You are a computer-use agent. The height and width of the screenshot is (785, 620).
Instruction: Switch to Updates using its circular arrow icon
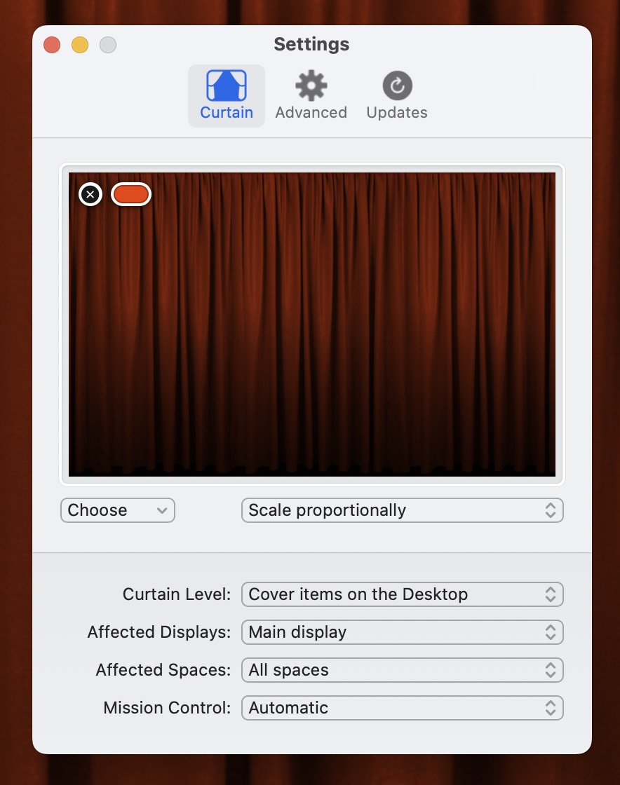point(396,84)
